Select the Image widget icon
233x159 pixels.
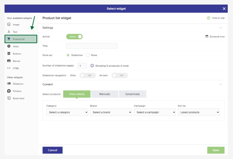pos(9,25)
